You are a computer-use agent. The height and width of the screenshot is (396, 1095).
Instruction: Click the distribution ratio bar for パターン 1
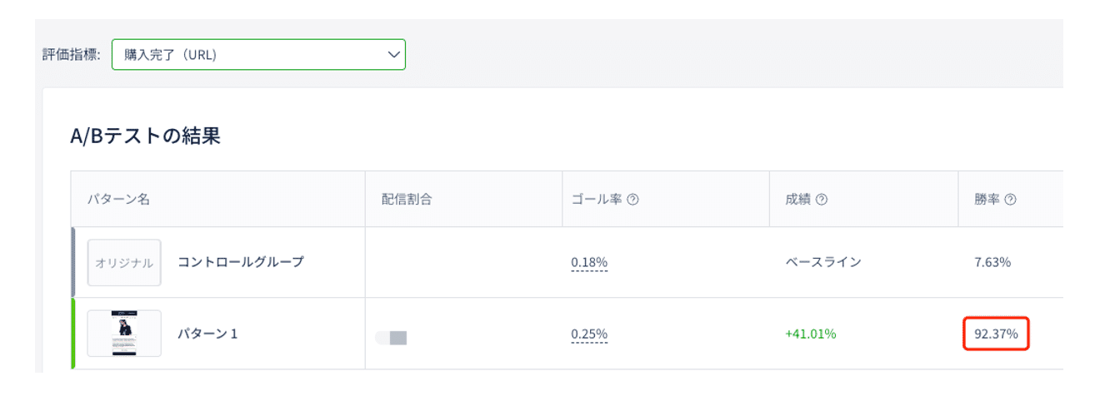[391, 338]
